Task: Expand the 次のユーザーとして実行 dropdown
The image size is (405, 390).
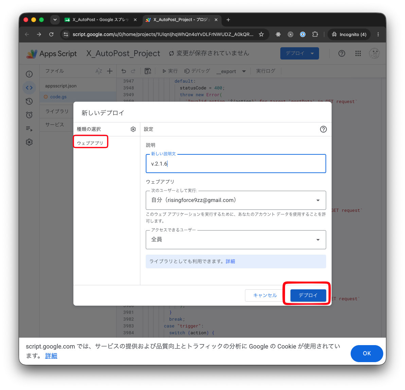Action: [x=235, y=200]
